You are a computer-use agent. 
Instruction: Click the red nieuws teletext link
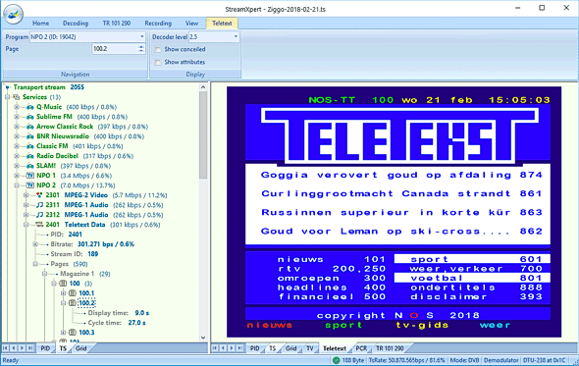click(269, 326)
